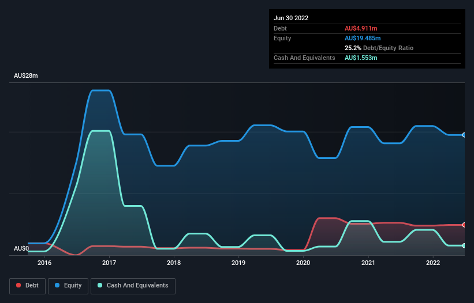Click the blue Equity endpoint marker
Image resolution: width=474 pixels, height=303 pixels.
(x=464, y=135)
